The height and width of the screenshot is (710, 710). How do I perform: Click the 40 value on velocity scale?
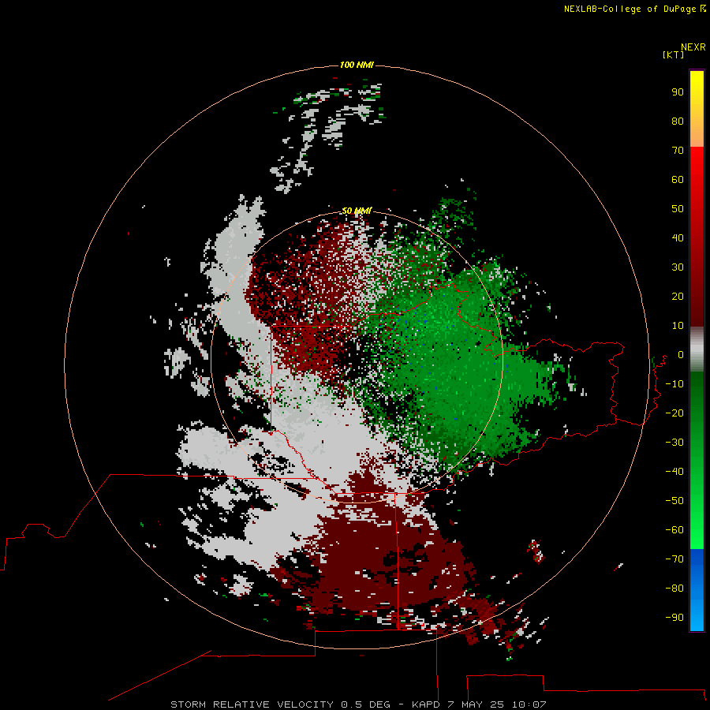[678, 237]
